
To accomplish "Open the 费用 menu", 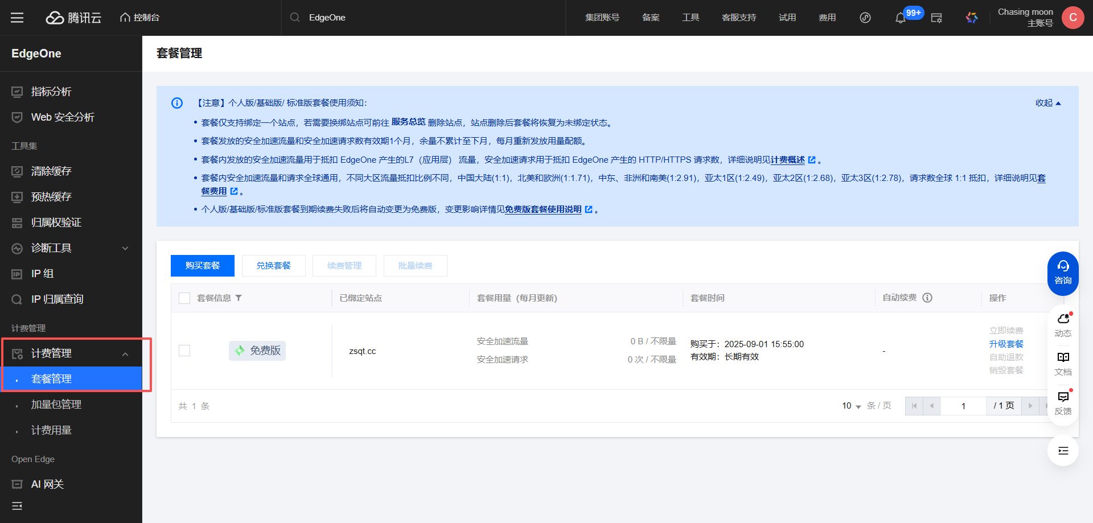I will tap(827, 18).
